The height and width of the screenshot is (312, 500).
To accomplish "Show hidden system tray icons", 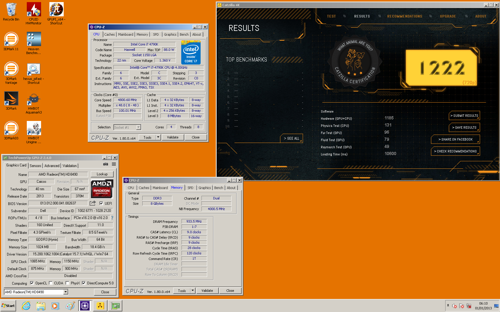I will point(448,305).
